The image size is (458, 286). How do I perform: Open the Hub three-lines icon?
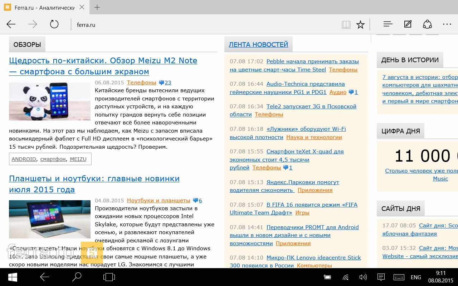[x=388, y=24]
